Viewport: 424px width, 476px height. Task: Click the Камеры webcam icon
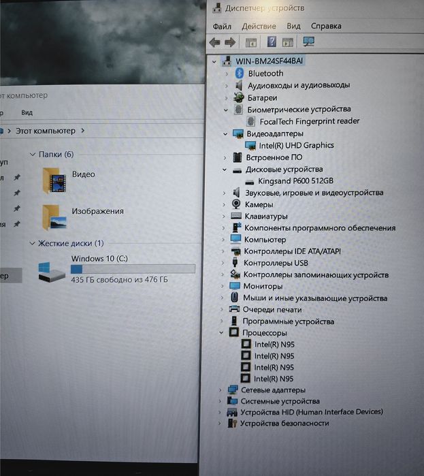(x=236, y=204)
